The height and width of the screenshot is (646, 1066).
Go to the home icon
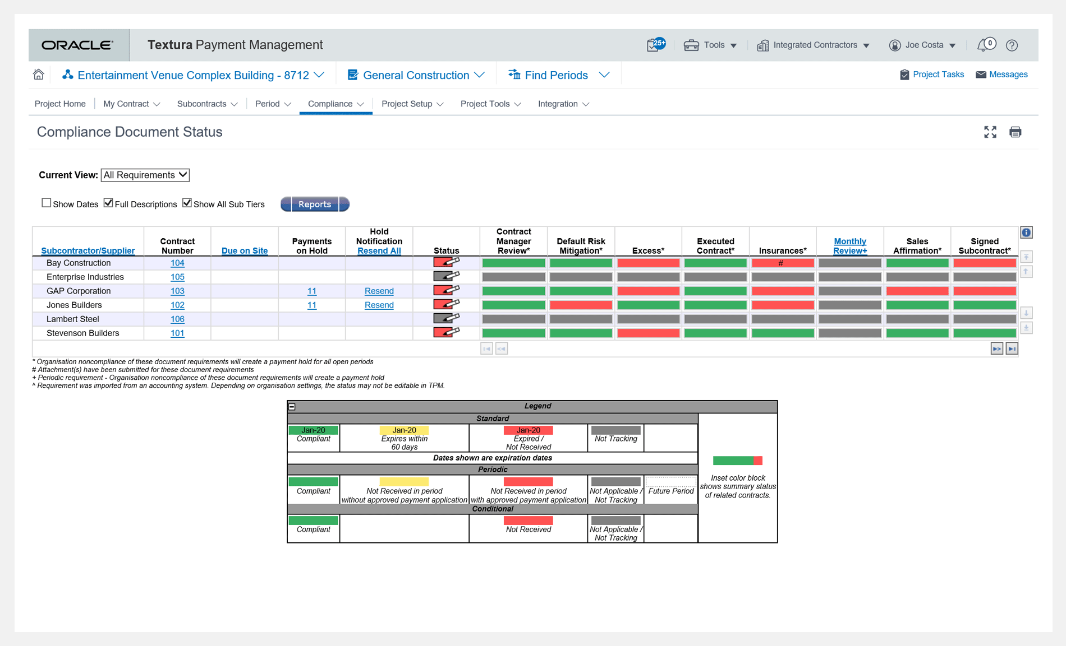coord(39,75)
